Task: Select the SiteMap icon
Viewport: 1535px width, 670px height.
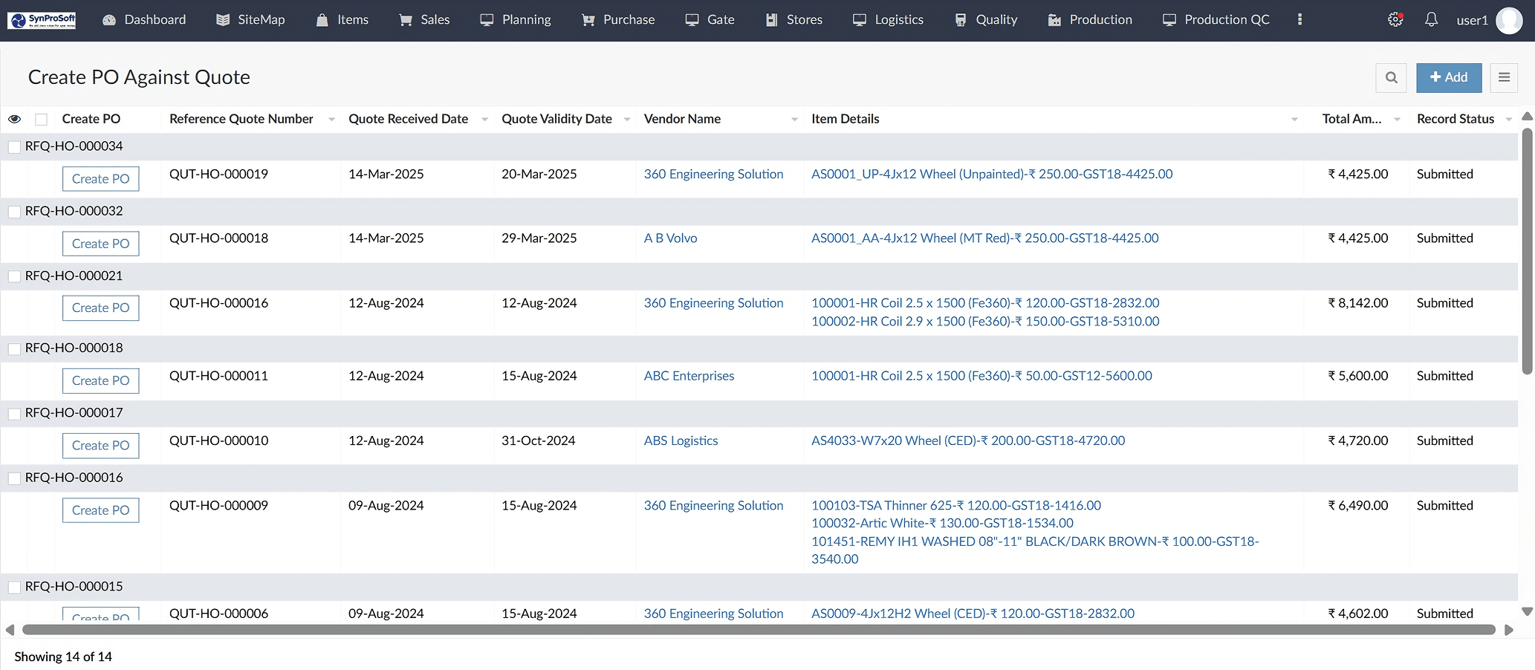Action: (221, 19)
